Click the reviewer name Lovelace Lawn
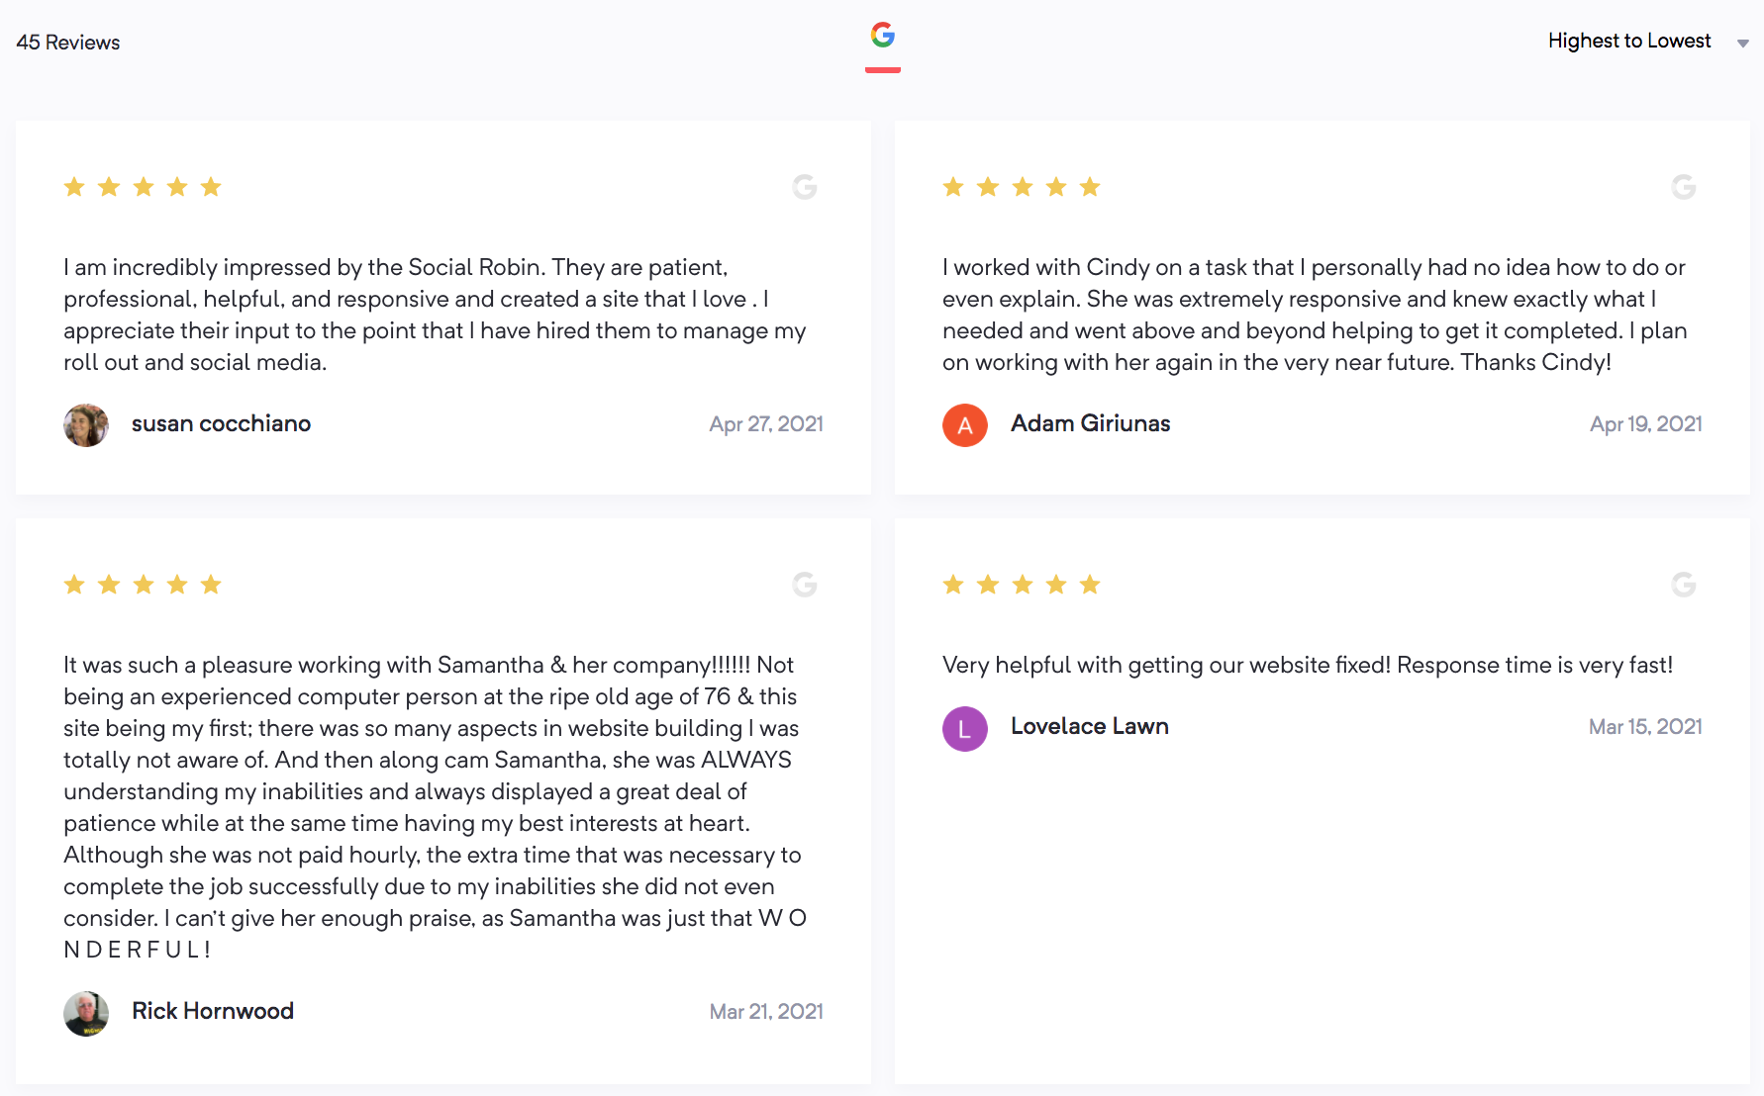This screenshot has height=1096, width=1764. [1089, 726]
